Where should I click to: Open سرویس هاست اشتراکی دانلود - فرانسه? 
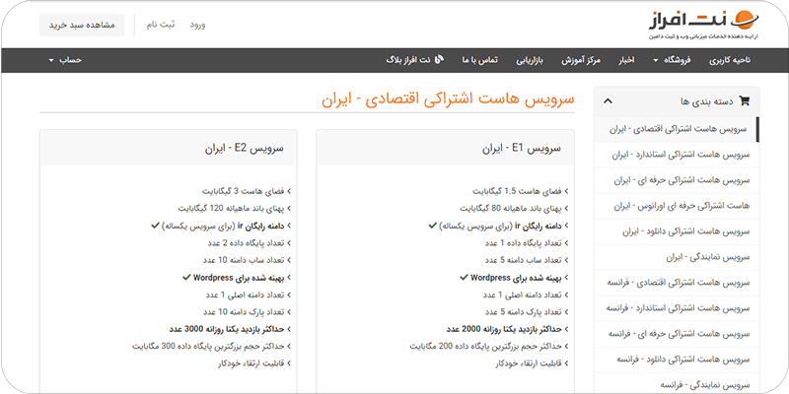(x=678, y=360)
